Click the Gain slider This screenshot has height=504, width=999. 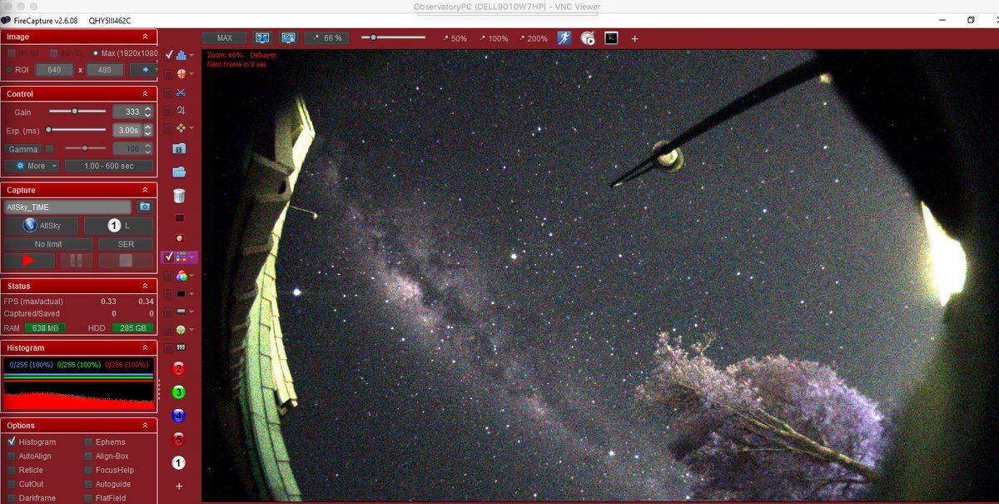click(x=77, y=111)
